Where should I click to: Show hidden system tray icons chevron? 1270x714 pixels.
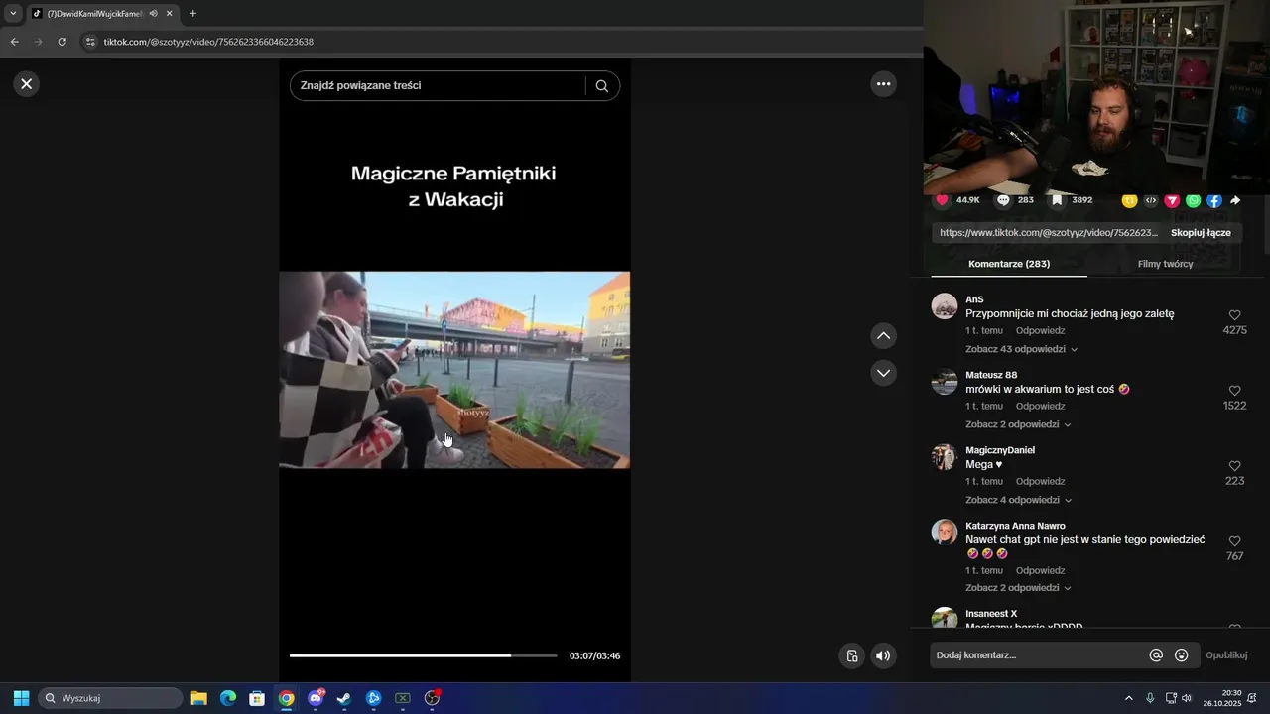click(x=1128, y=698)
